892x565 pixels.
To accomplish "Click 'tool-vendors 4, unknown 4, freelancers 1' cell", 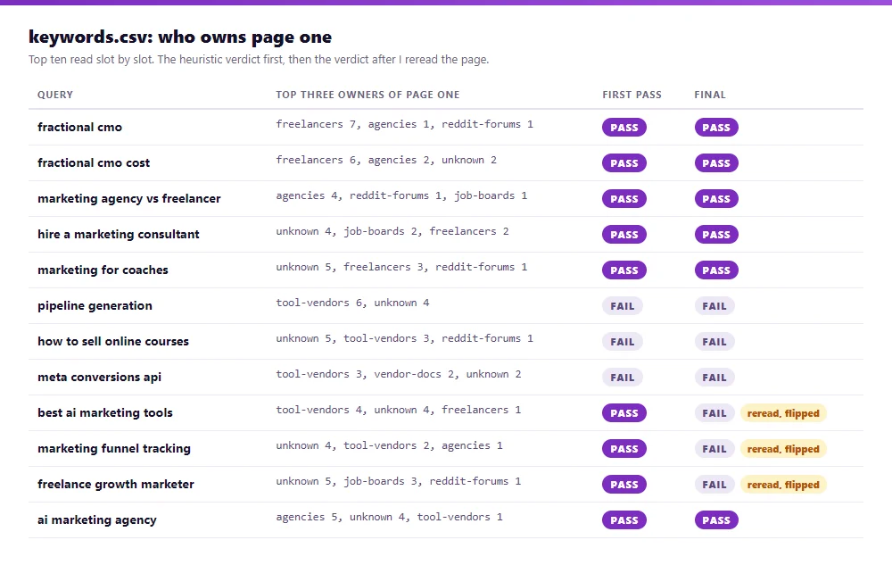I will pyautogui.click(x=399, y=410).
